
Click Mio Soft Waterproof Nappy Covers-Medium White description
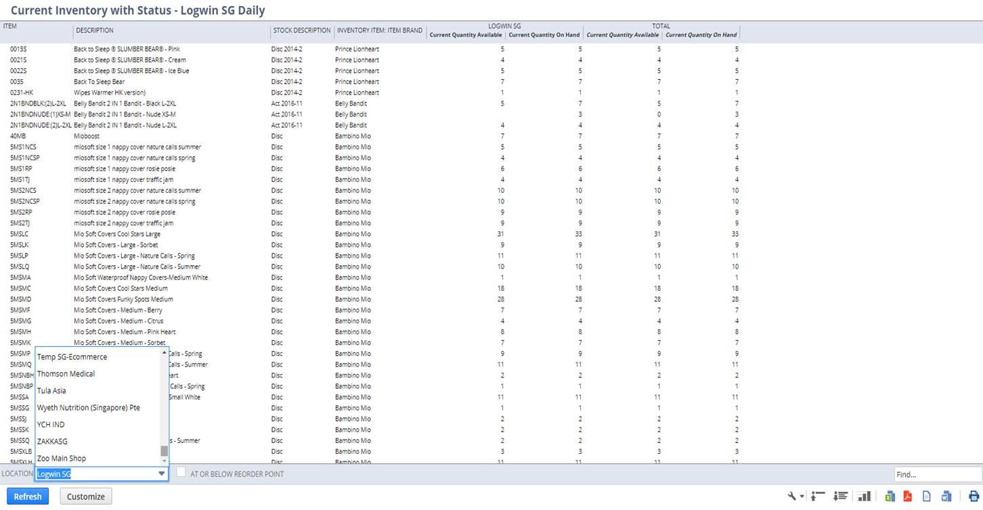coord(141,277)
